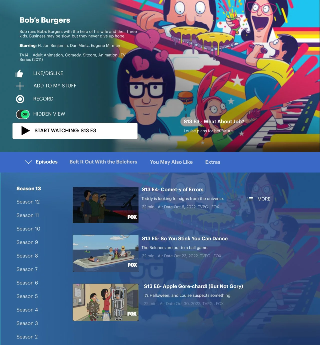320x345 pixels.
Task: Switch to the Extras tab
Action: (x=213, y=162)
